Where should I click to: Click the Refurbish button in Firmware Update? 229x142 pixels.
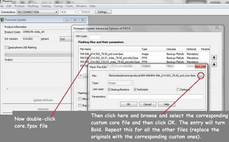[x=37, y=109]
